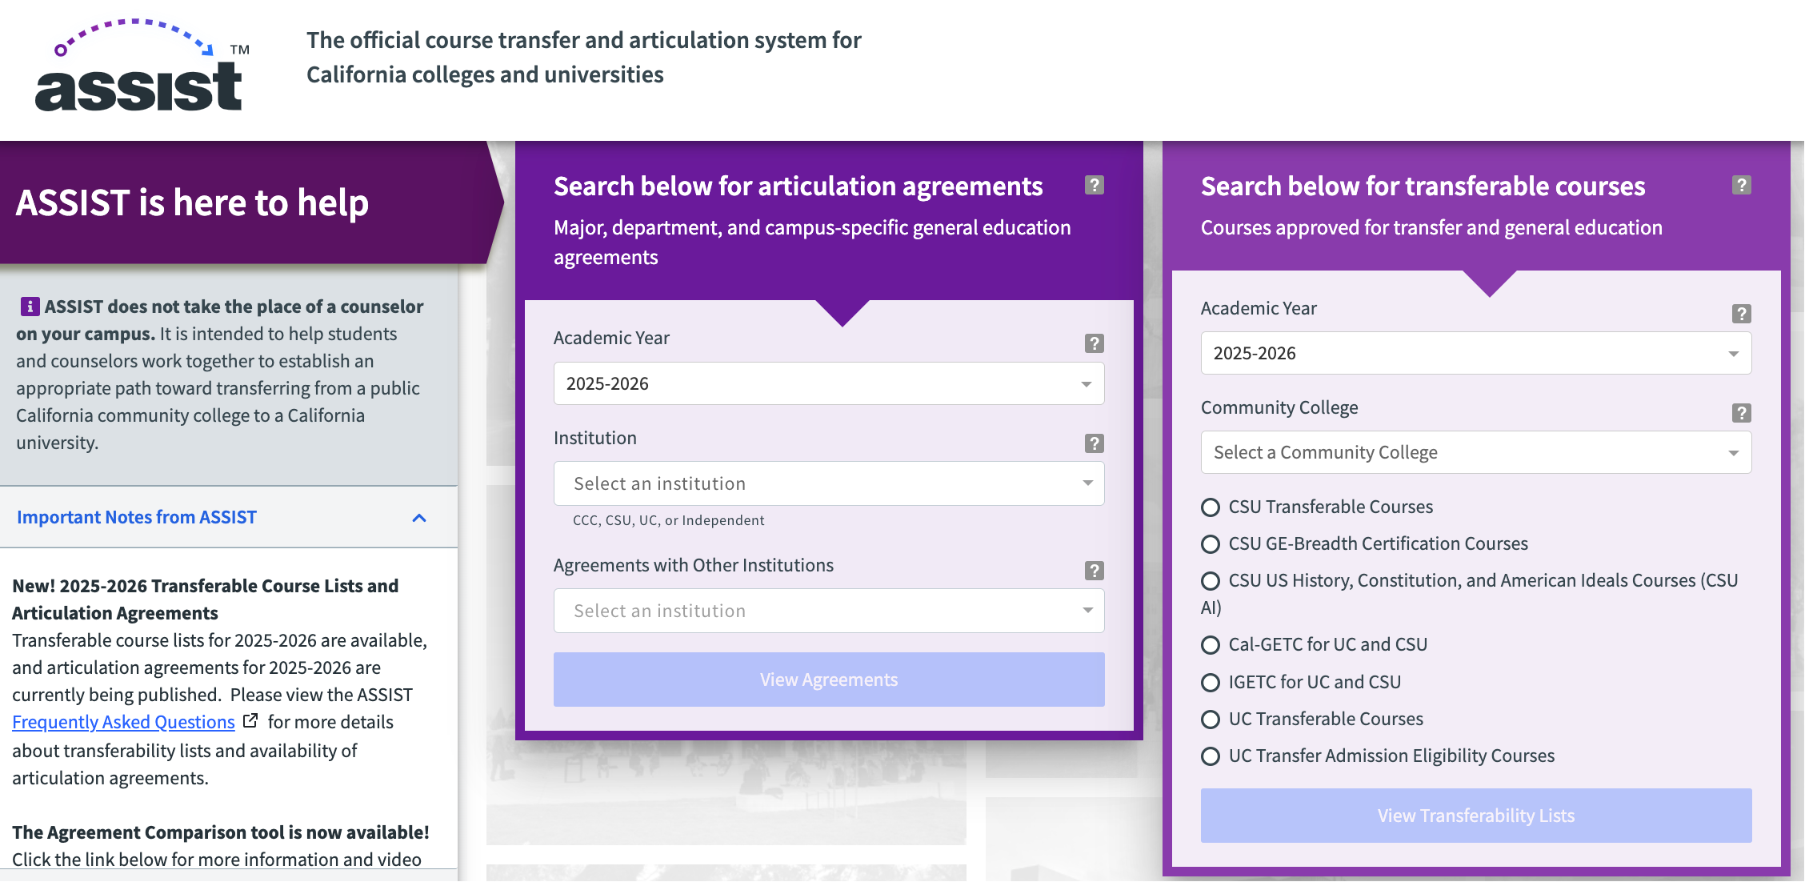Click external link icon after Frequently Asked Questions
Screen dimensions: 1805x882
pyautogui.click(x=250, y=720)
